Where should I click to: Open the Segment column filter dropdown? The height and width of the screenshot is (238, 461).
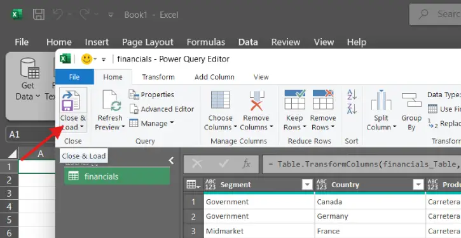[x=307, y=185]
